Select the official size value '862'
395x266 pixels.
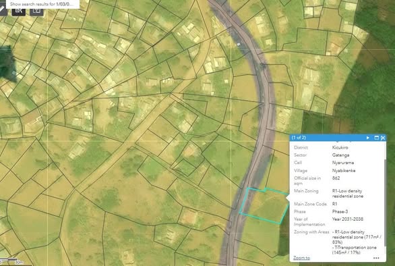point(336,178)
